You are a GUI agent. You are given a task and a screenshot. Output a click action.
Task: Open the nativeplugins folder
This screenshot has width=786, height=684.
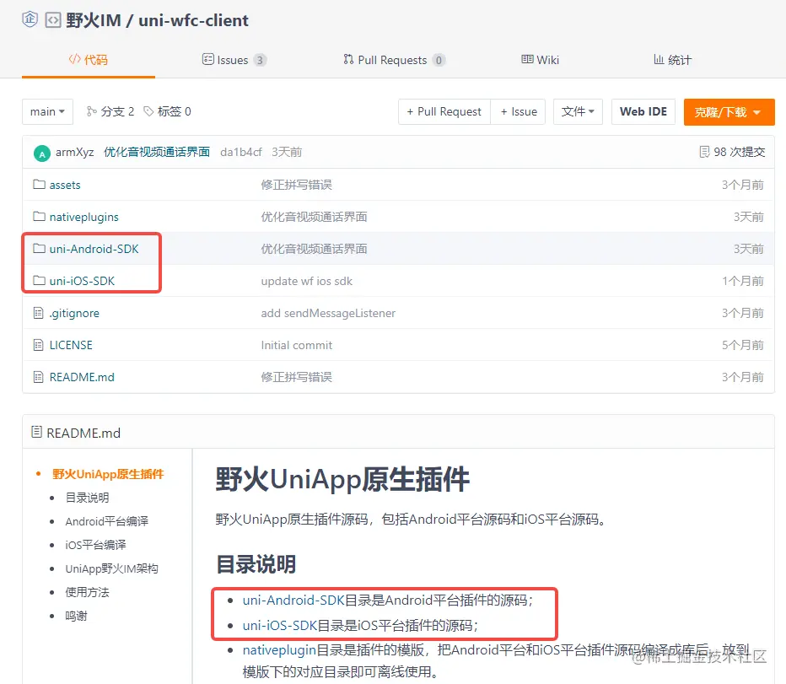[x=83, y=217]
